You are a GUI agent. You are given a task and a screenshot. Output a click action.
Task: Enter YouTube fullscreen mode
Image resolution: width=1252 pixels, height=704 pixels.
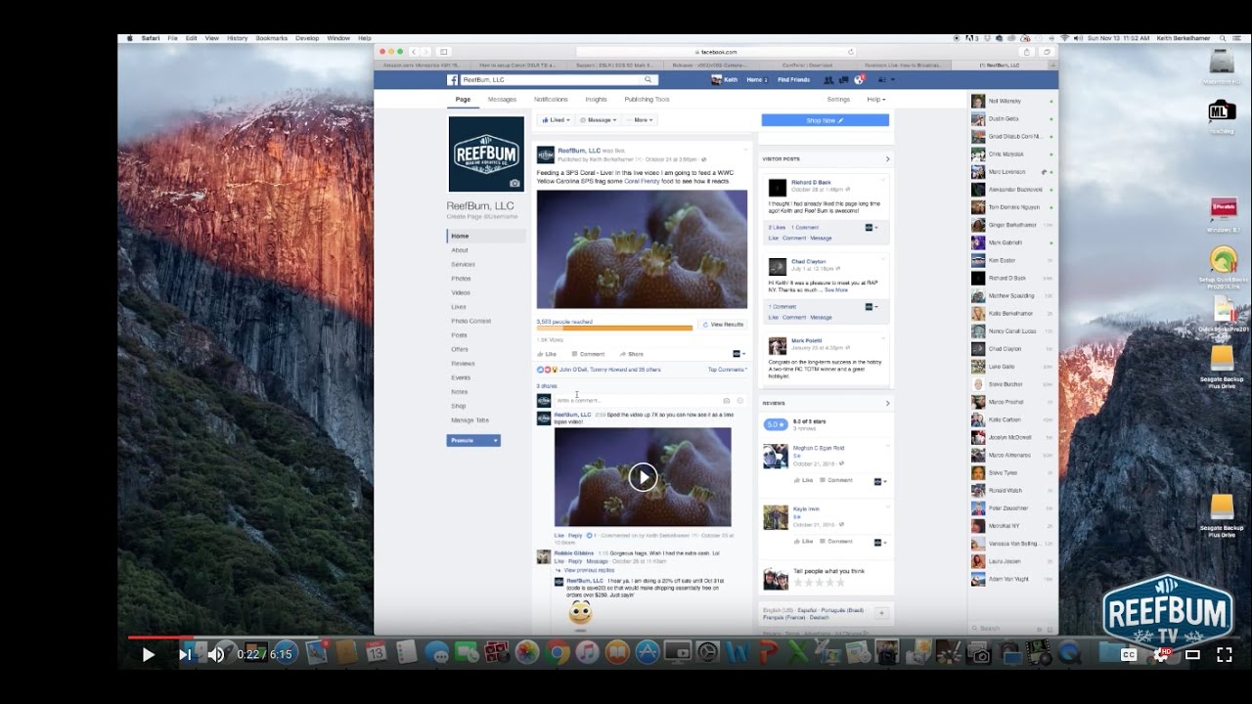click(x=1224, y=654)
